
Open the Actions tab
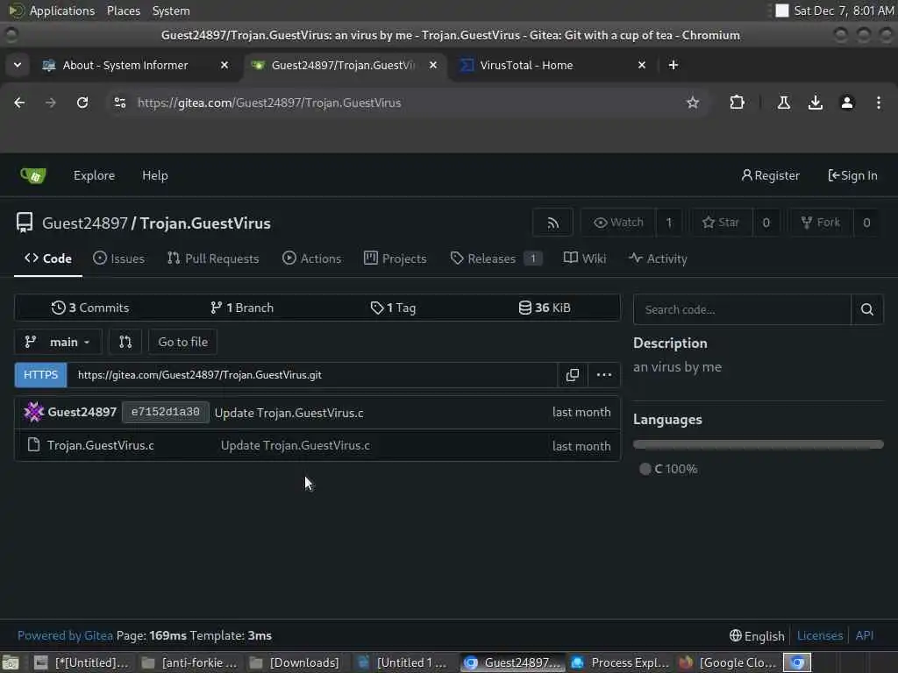coord(311,259)
